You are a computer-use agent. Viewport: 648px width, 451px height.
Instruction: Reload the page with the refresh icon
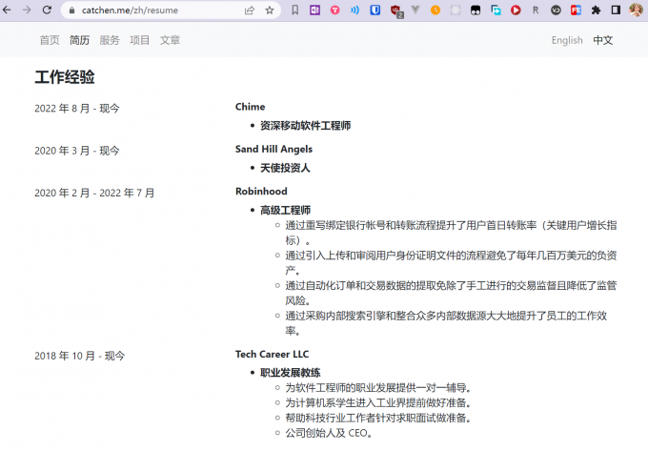coord(47,10)
